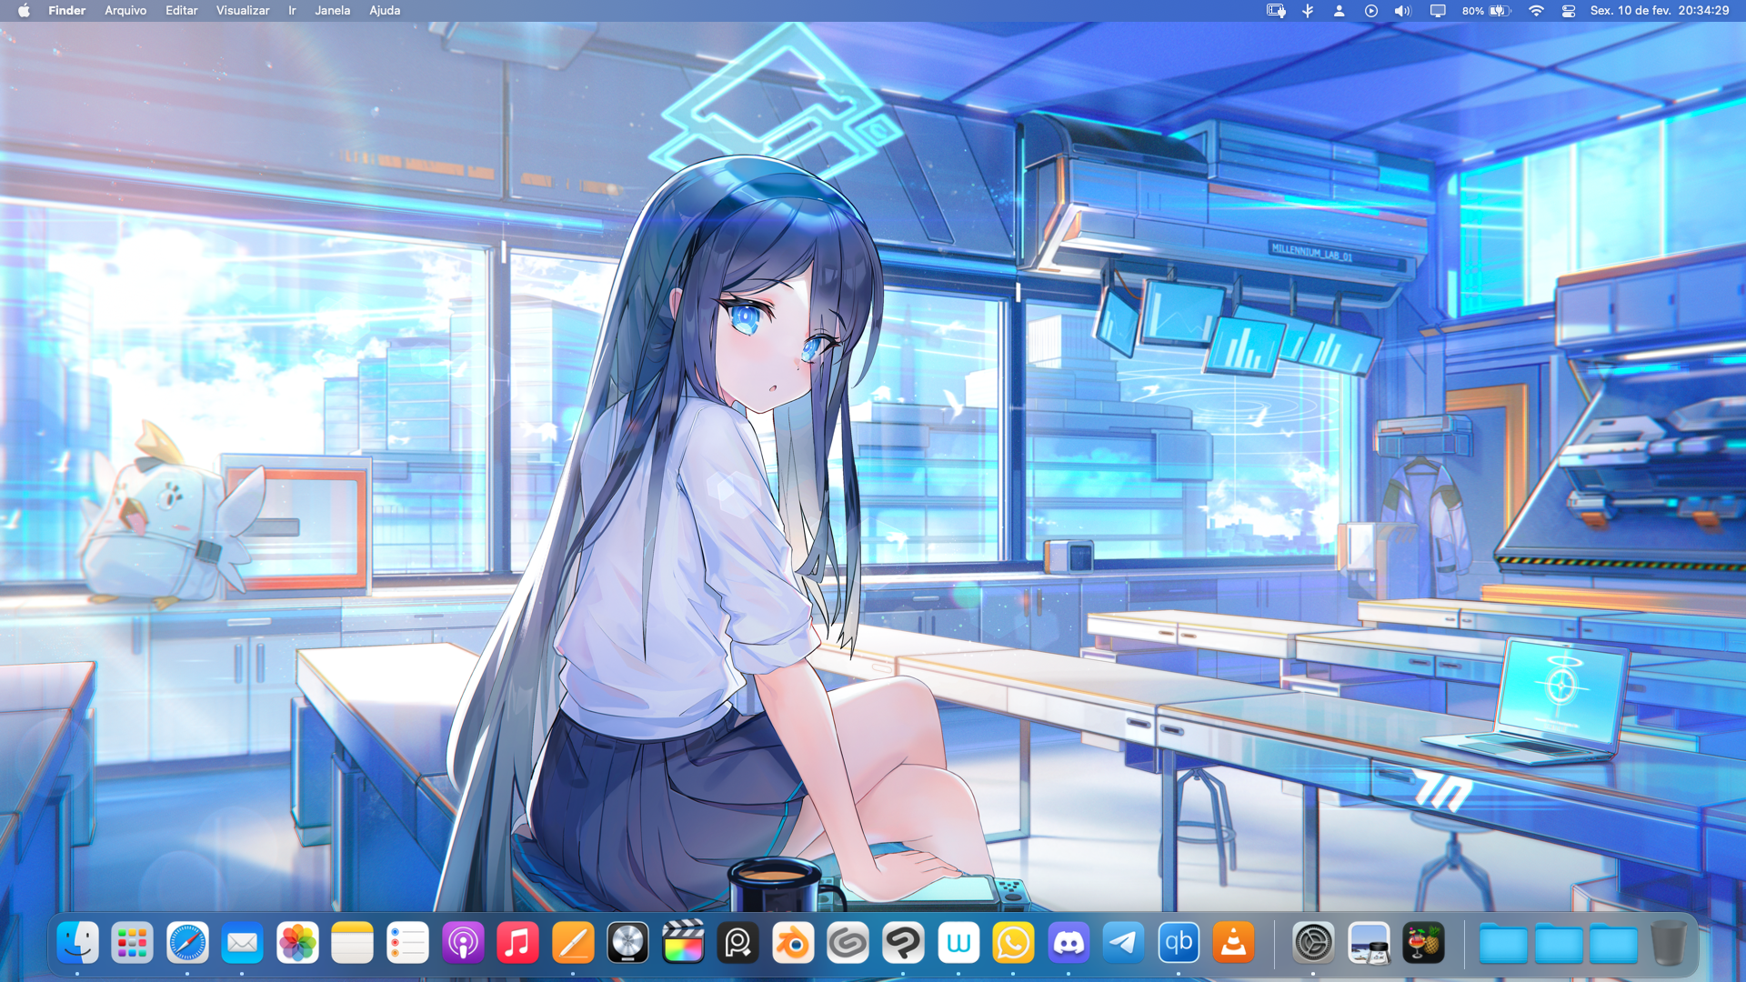Open Finder from the Dock

click(x=77, y=943)
